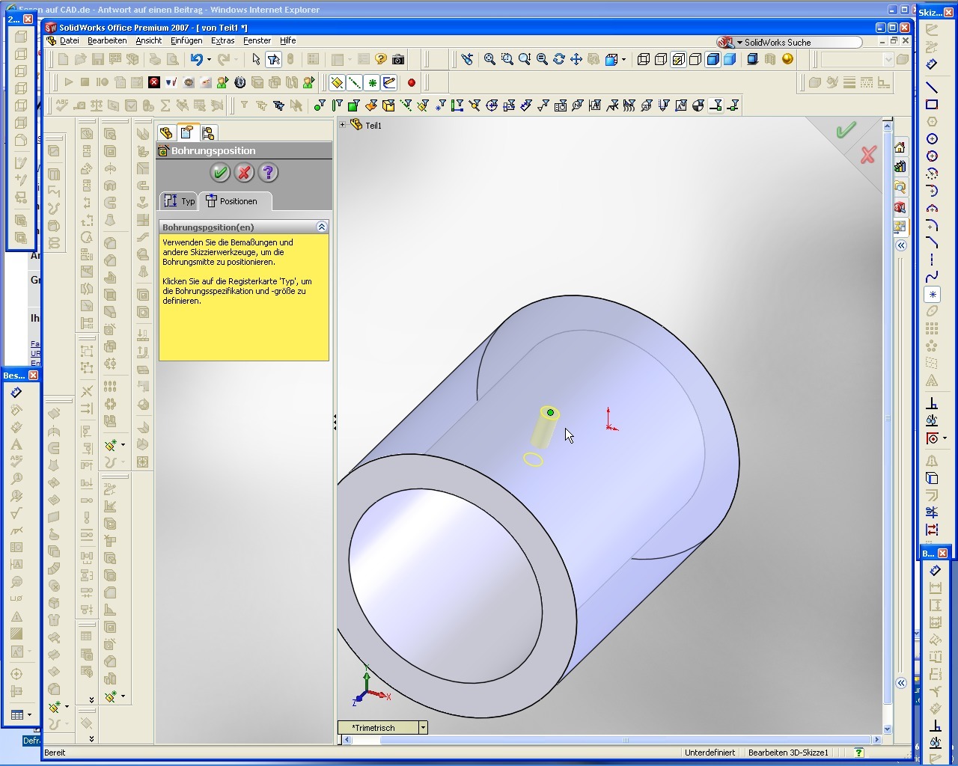Select the Spline sketch tool
This screenshot has height=766, width=958.
(x=932, y=278)
